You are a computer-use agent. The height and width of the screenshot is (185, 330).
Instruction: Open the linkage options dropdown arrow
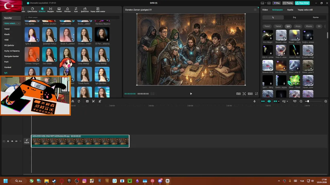(279, 101)
